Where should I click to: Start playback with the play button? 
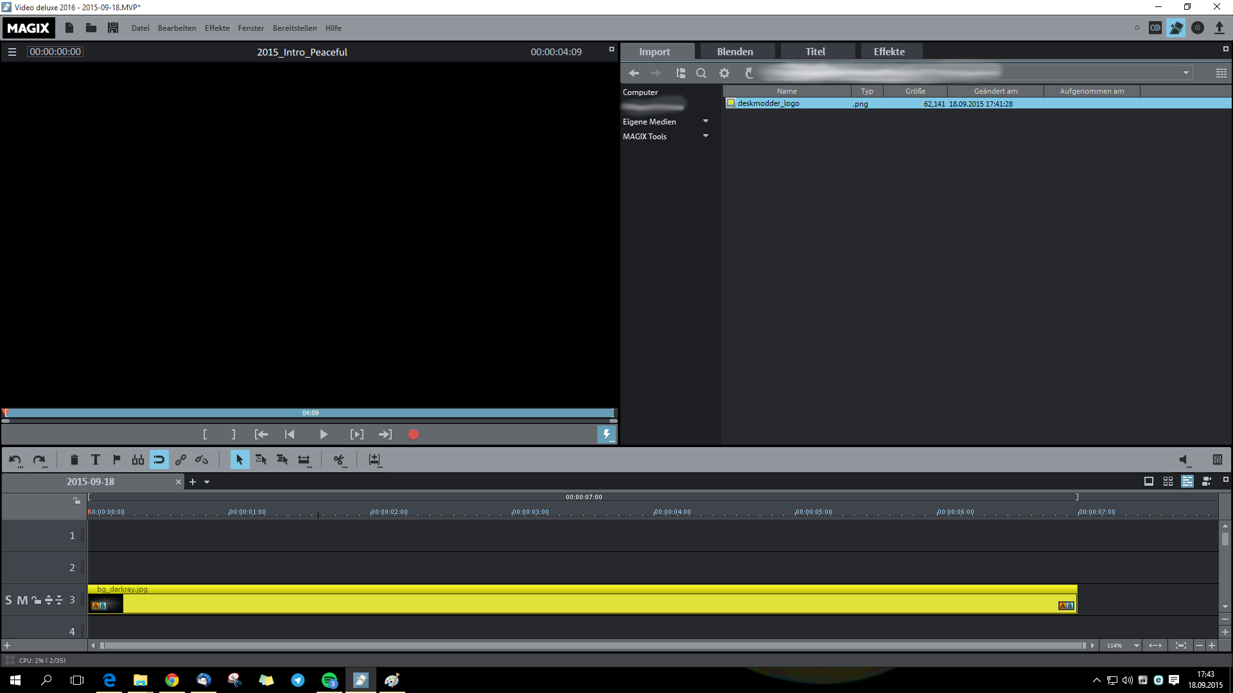(324, 434)
